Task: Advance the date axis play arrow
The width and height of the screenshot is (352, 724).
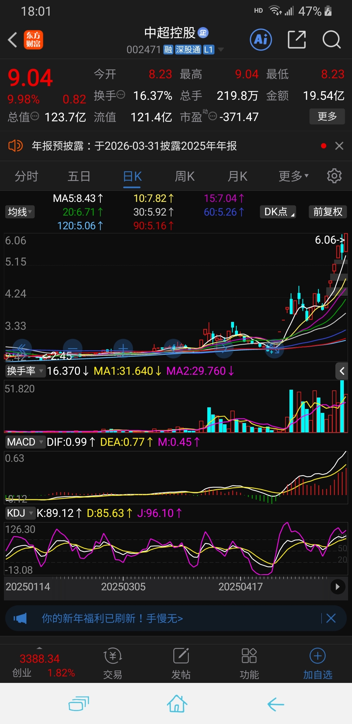Action: 338,587
